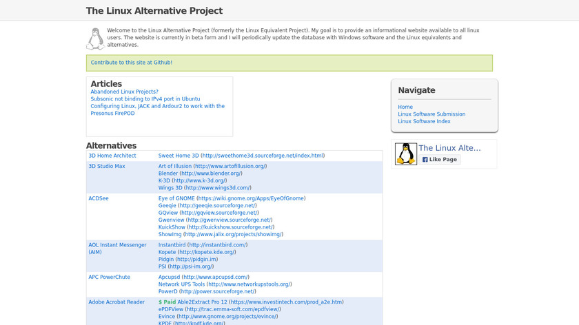The height and width of the screenshot is (325, 579).
Task: Open Linux Software Submission page
Action: pyautogui.click(x=431, y=114)
